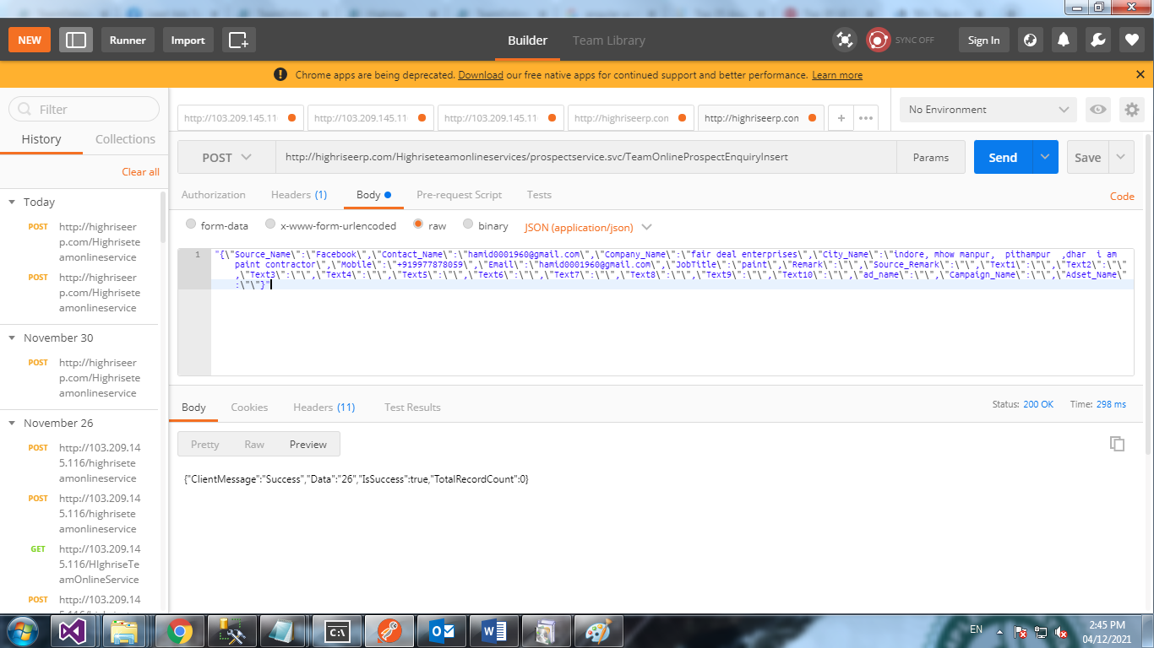Click the interceptor satellite icon
Screen dimensions: 1154x648
[x=844, y=40]
